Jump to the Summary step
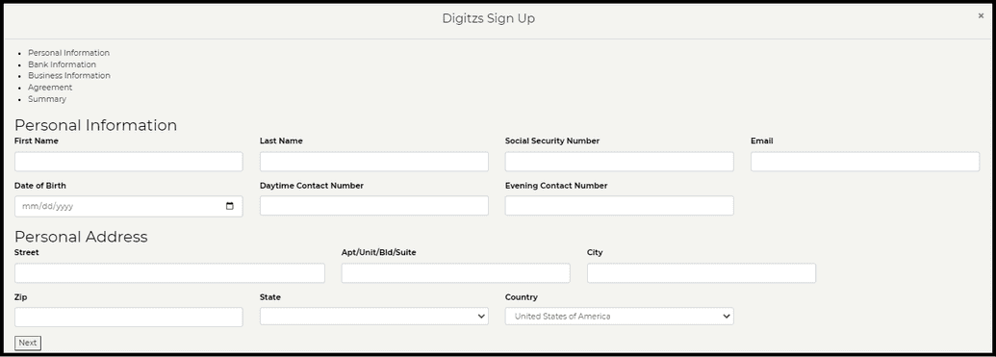Image resolution: width=996 pixels, height=357 pixels. pos(47,99)
